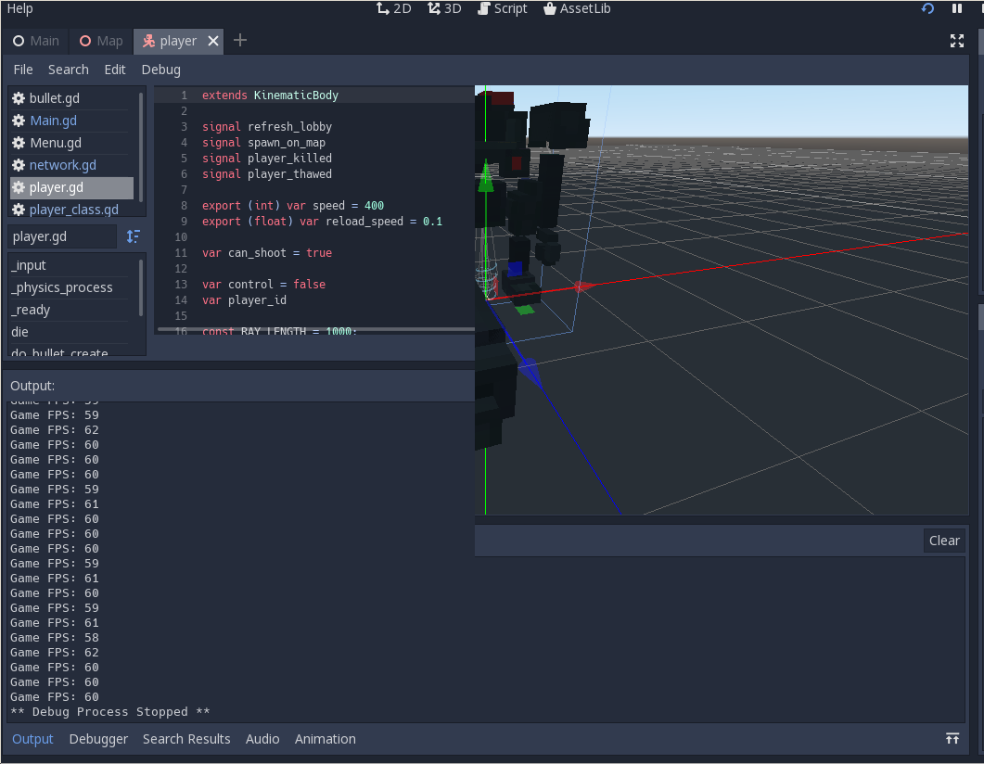984x764 pixels.
Task: Open the AssetLib workspace
Action: tap(577, 8)
